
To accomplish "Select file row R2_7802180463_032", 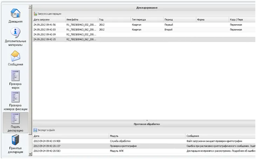I will pyautogui.click(x=144, y=34).
